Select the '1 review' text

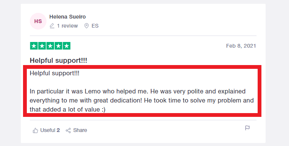click(67, 26)
